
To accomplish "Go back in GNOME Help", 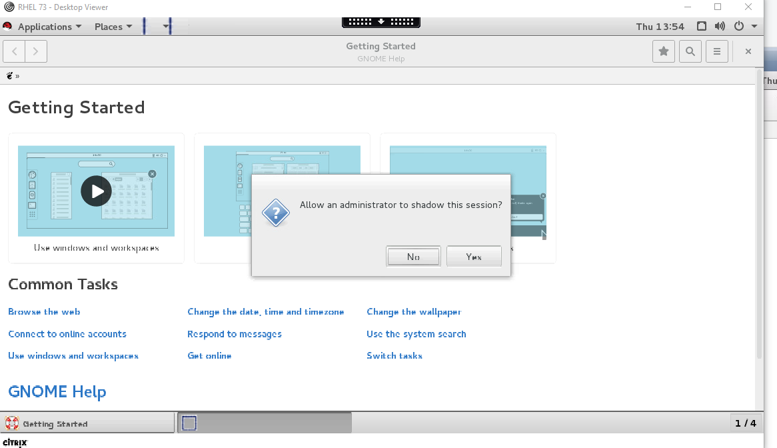I will [15, 51].
